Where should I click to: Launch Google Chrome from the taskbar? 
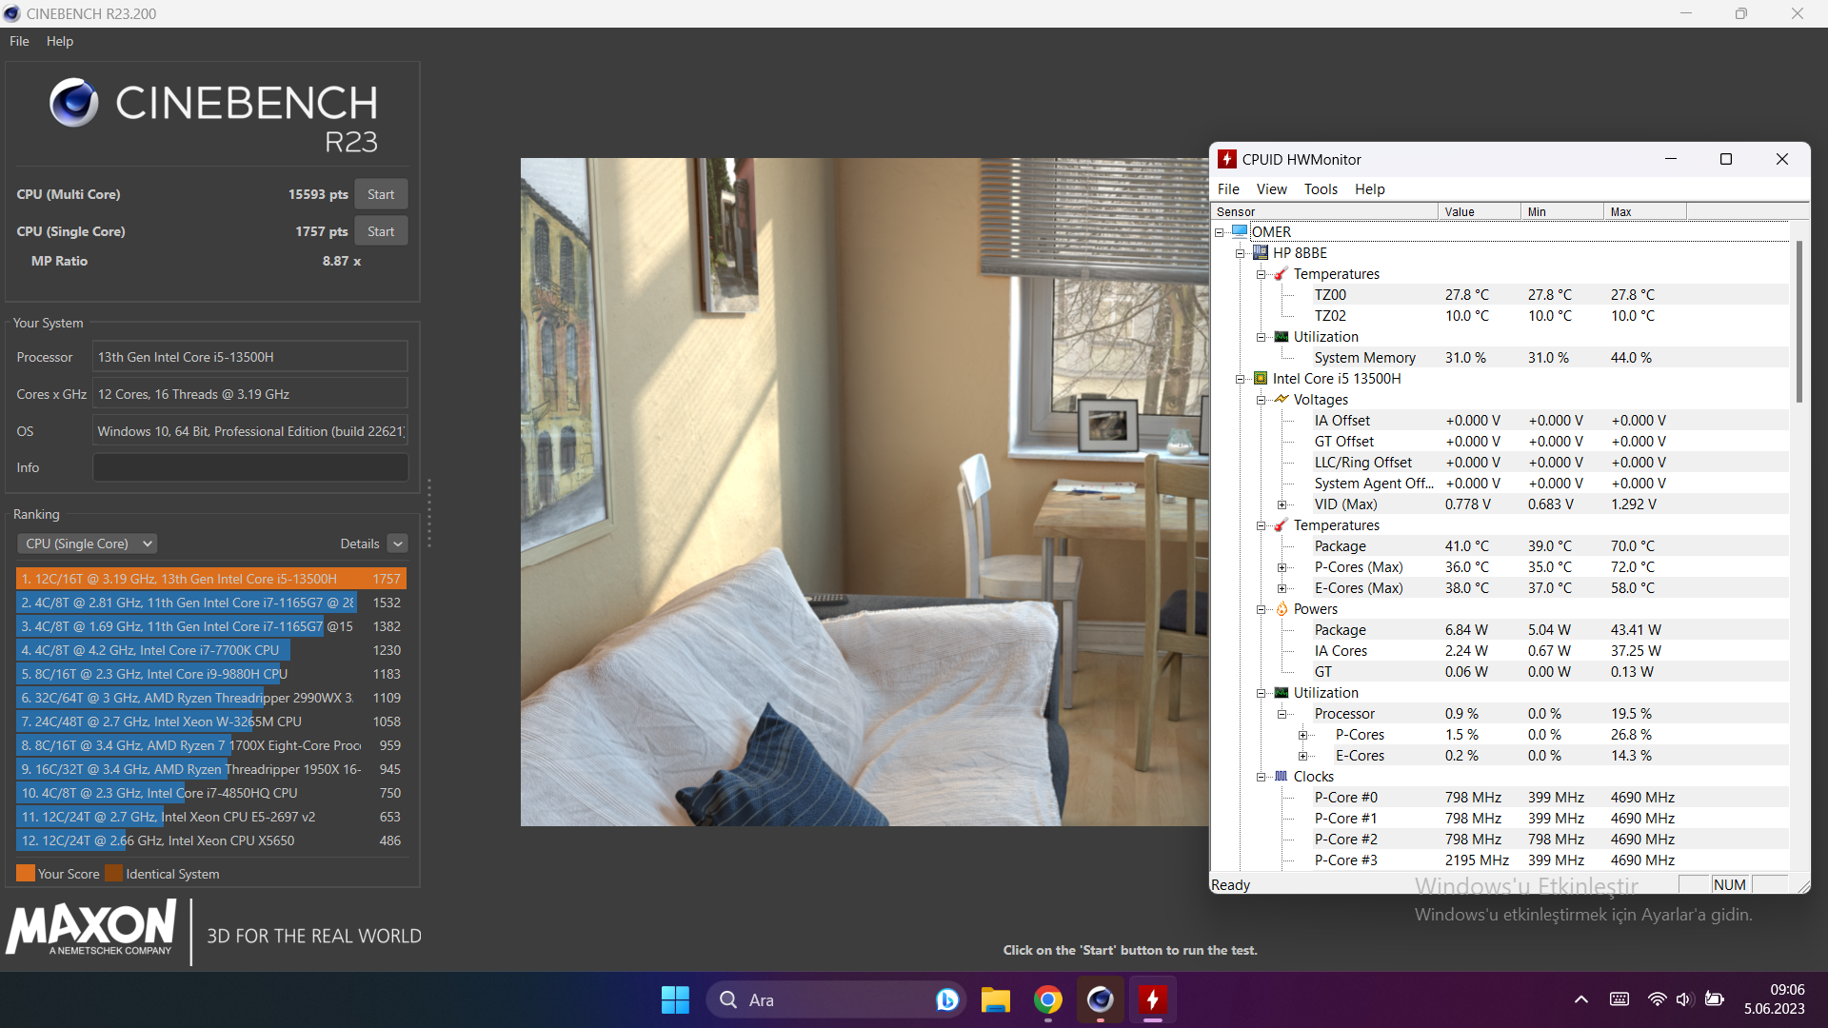(x=1048, y=999)
